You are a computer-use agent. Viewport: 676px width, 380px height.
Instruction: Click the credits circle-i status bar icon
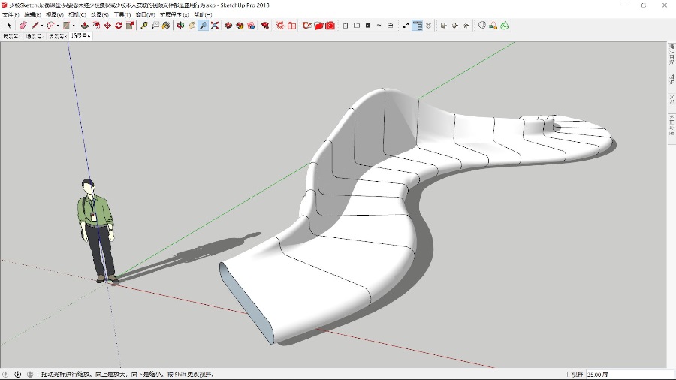[18, 375]
